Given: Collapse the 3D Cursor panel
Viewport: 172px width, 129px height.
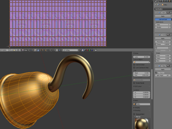Looking at the screenshot, I should coord(134,86).
